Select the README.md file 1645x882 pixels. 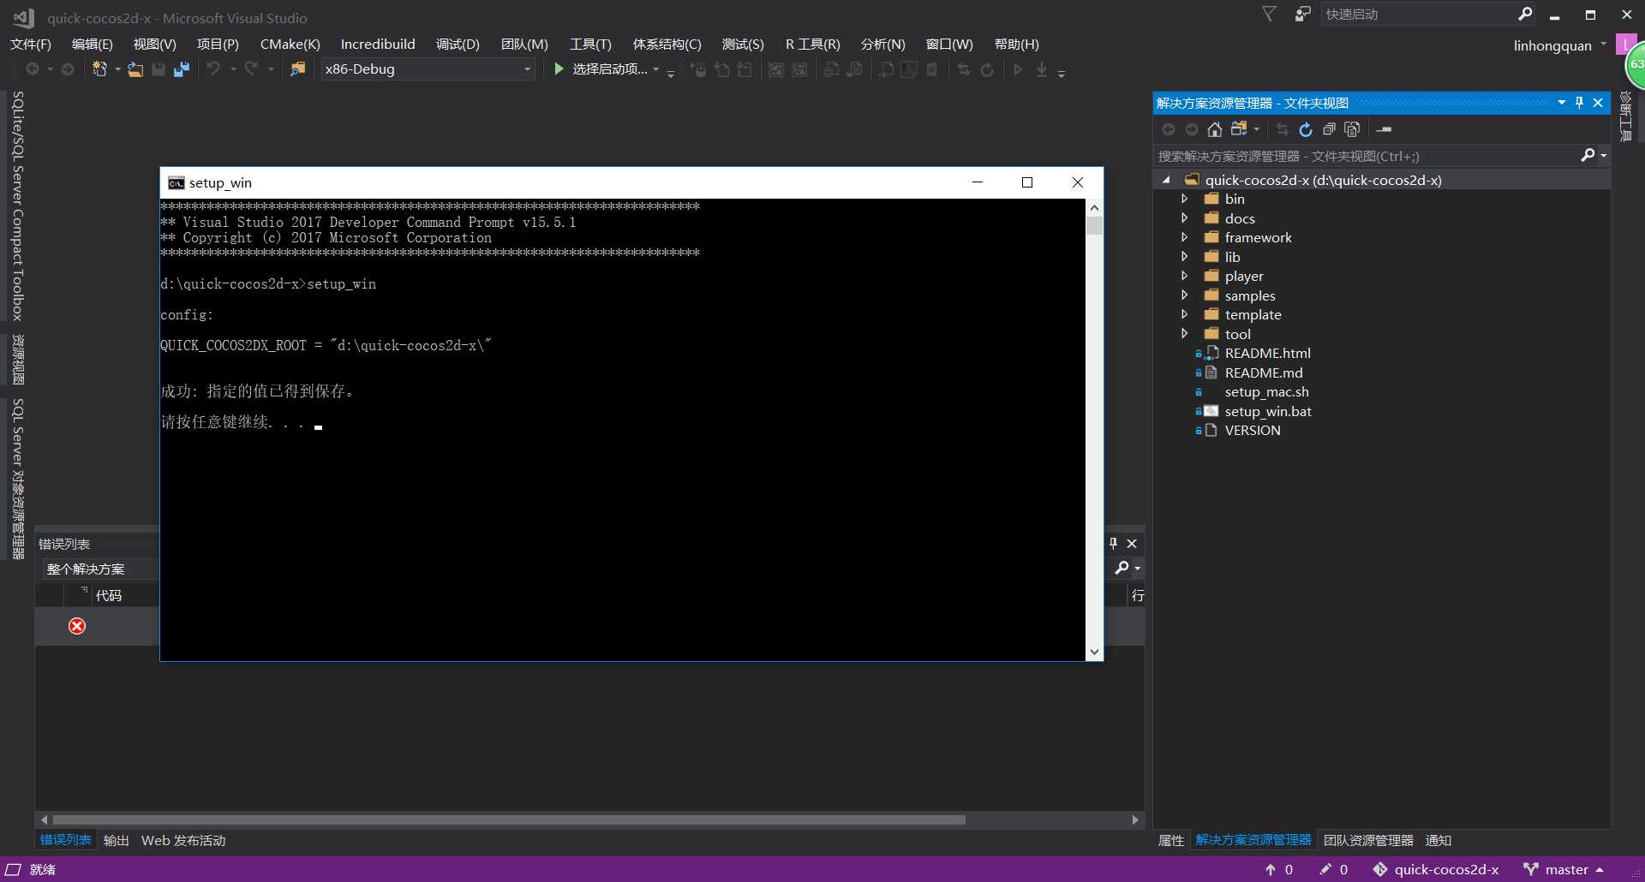(x=1264, y=372)
